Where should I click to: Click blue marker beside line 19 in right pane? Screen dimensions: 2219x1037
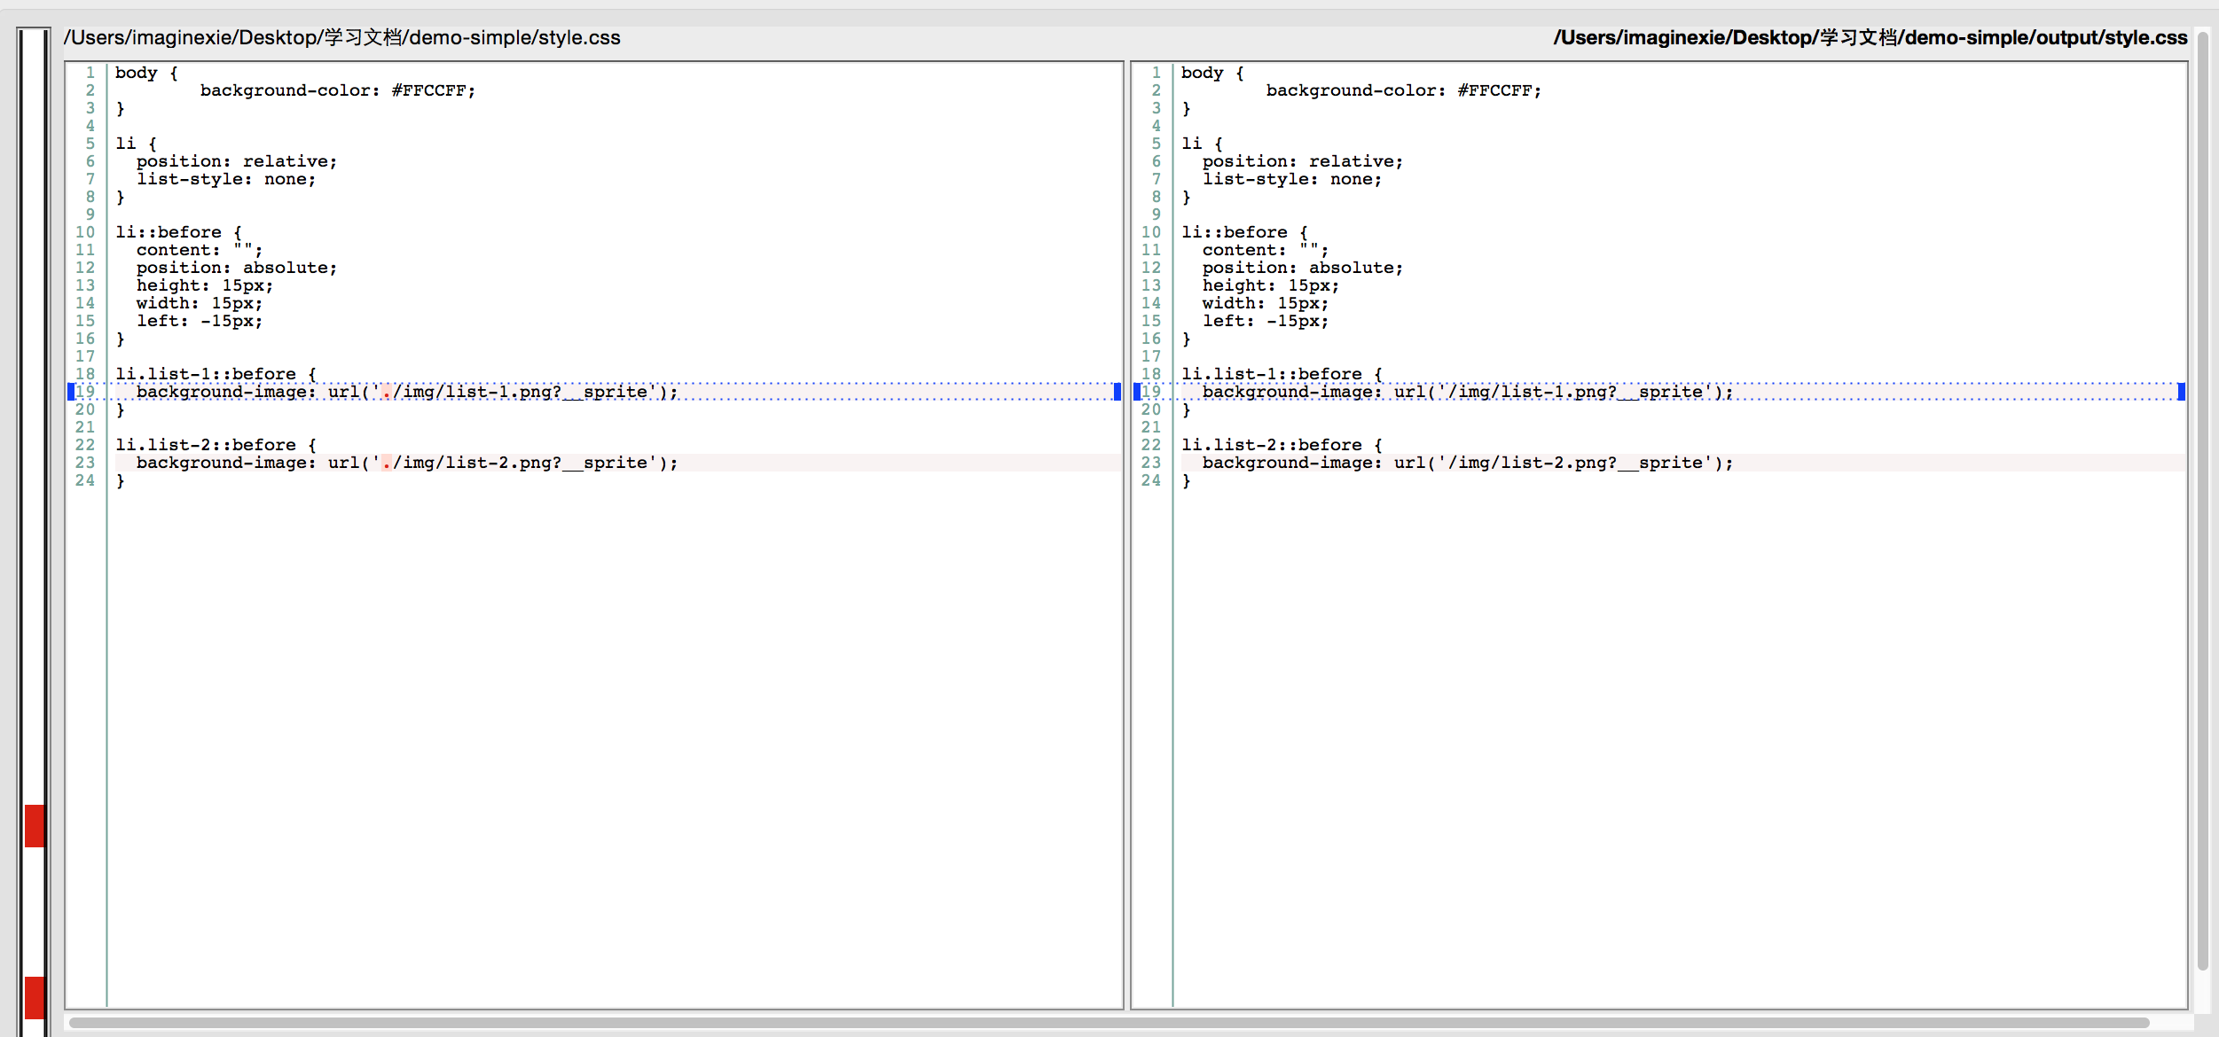click(x=1137, y=392)
